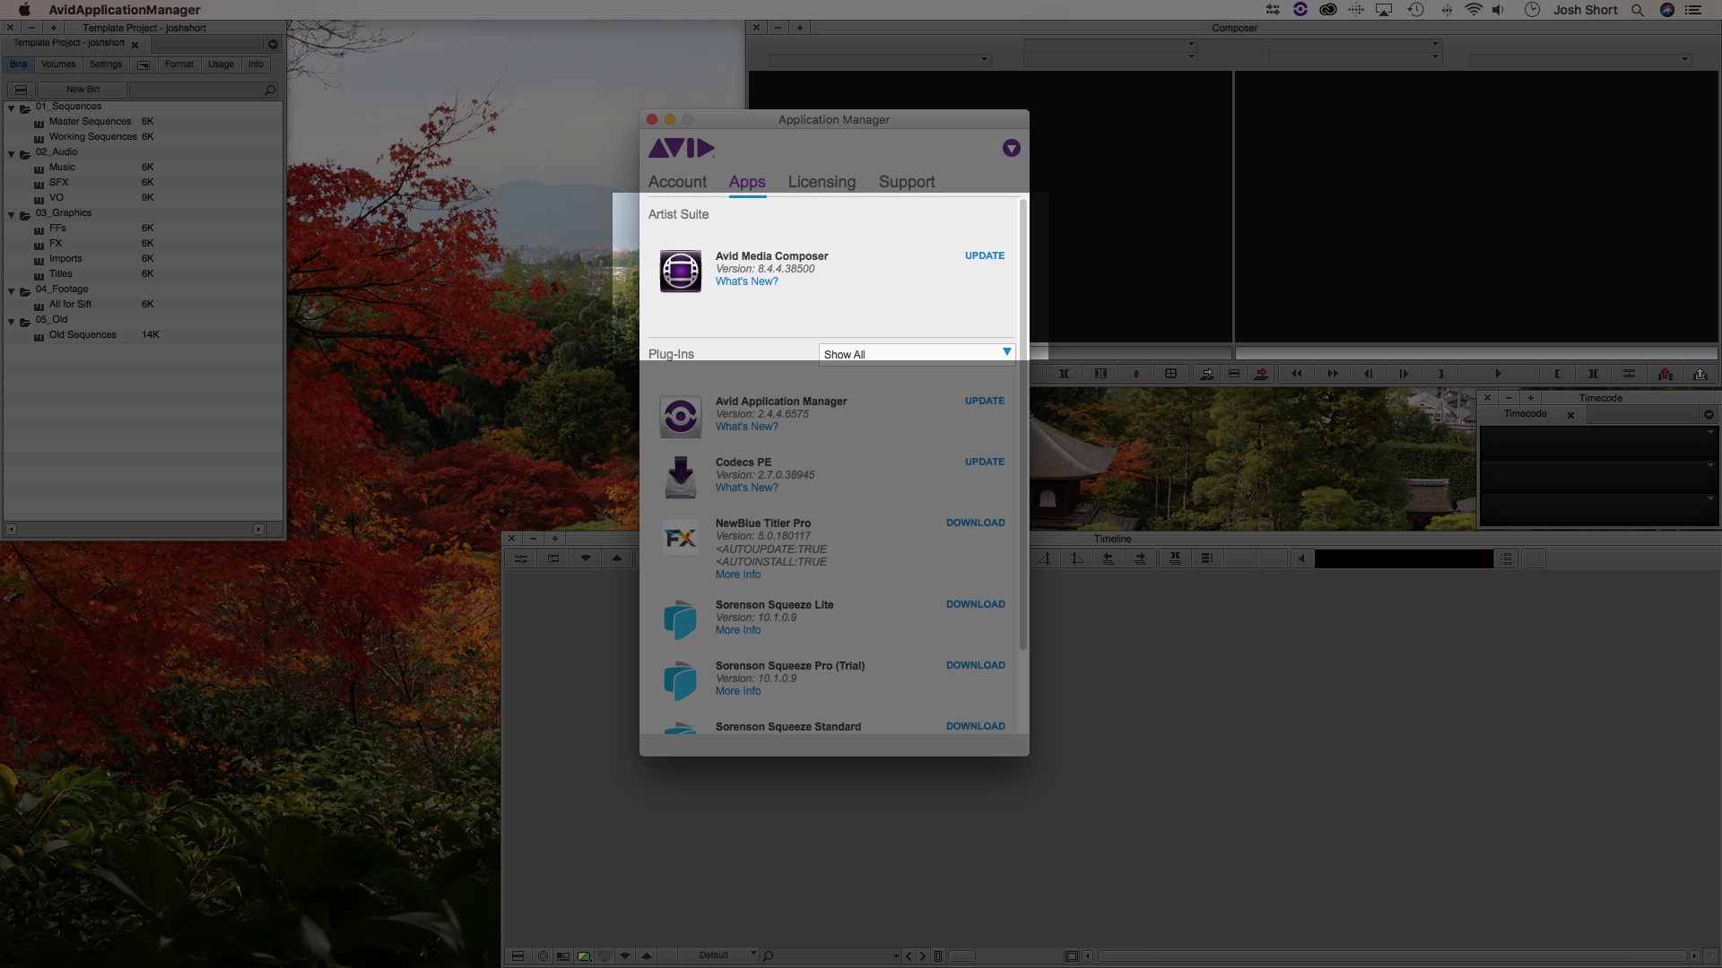Screen dimensions: 1722x968
Task: Toggle visibility of 02_Audio bin
Action: (x=11, y=152)
